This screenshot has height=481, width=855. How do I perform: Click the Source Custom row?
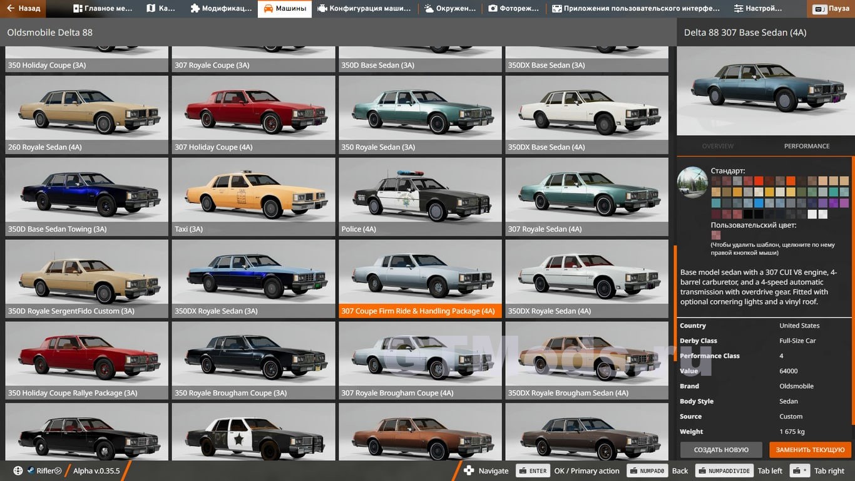coord(764,416)
